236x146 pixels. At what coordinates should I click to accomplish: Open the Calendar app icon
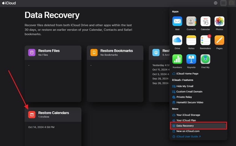pyautogui.click(x=205, y=21)
